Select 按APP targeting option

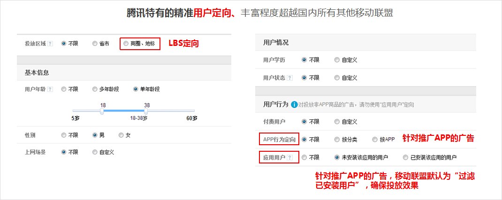coord(374,140)
